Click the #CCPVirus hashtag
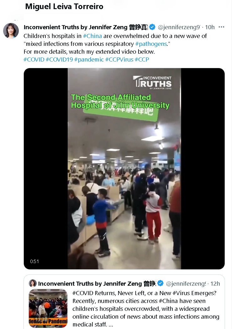 click(119, 59)
